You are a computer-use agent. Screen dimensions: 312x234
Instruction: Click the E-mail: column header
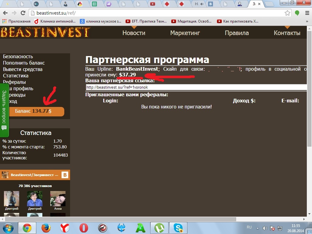(290, 101)
